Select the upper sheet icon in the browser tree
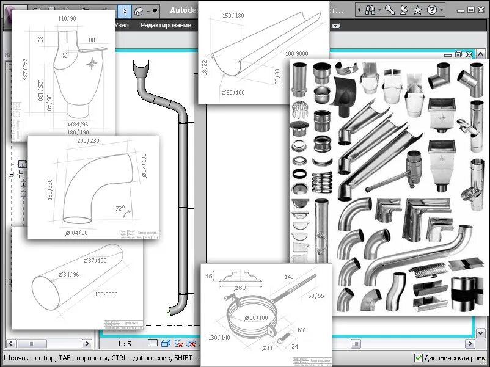 [x=23, y=164]
